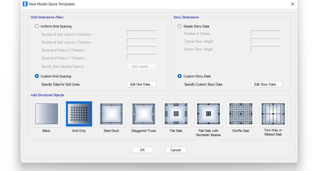
Task: Click the Add Structural Objects heading
Action: point(47,95)
